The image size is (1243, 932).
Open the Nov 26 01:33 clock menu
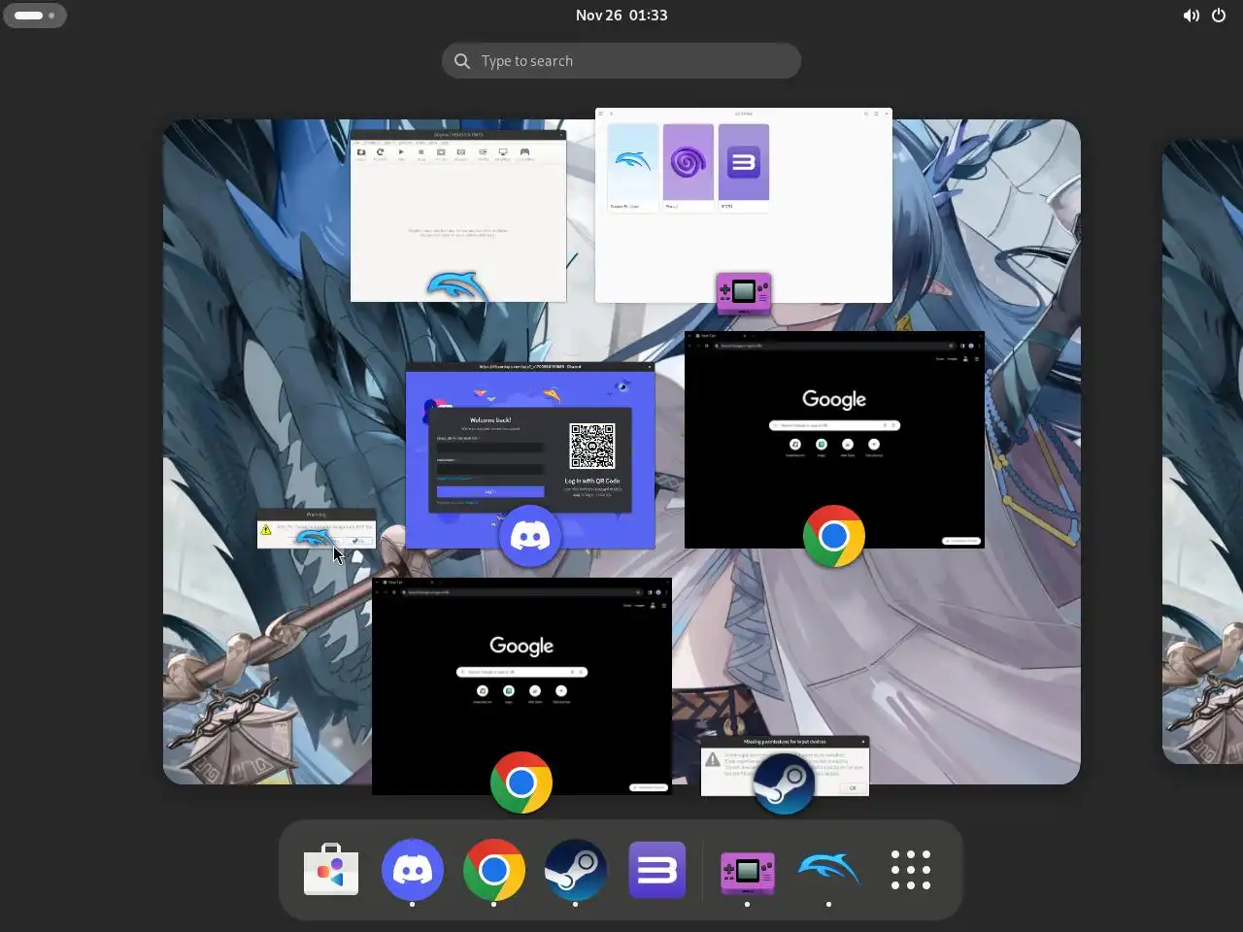621,16
